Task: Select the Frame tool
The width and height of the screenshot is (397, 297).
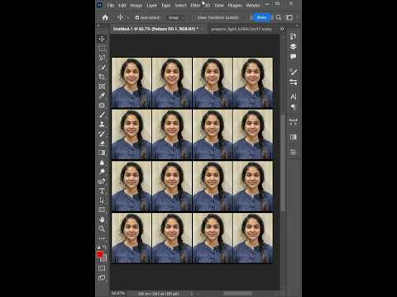Action: [x=102, y=87]
